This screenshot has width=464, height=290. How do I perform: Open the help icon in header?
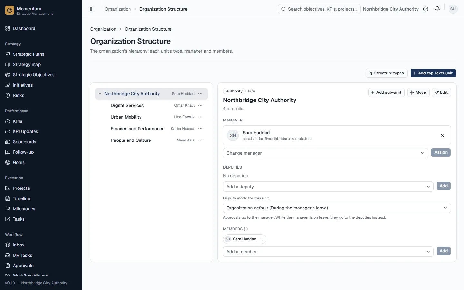coord(426,9)
